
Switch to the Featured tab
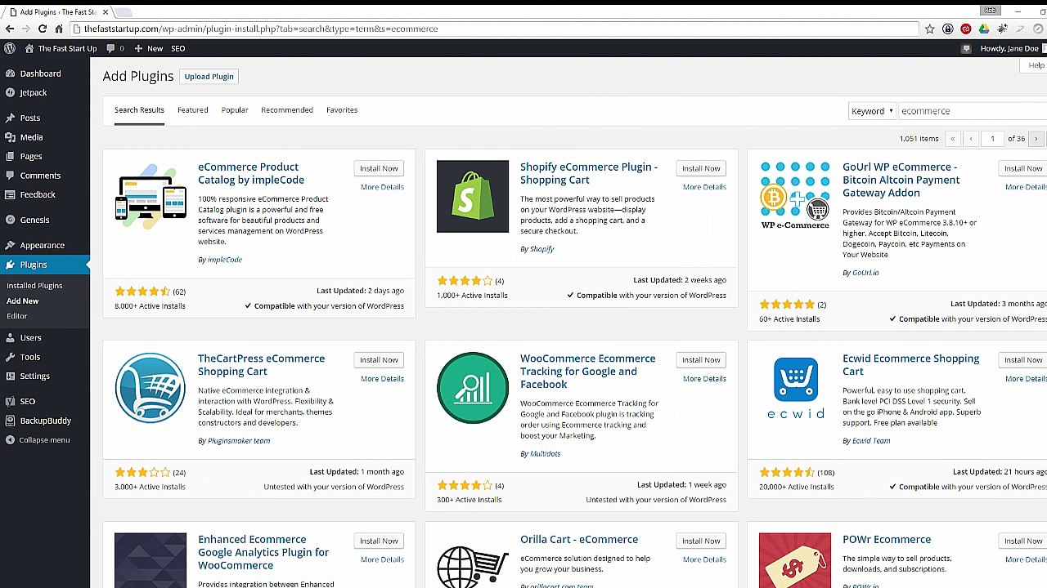193,110
